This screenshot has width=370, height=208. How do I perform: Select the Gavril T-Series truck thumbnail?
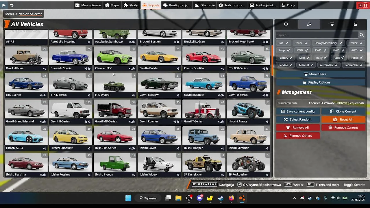203,112
